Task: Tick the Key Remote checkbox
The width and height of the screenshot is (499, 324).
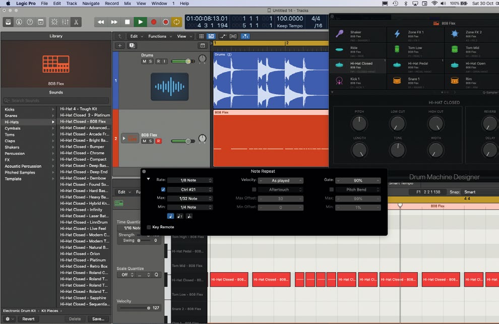Action: tap(149, 227)
